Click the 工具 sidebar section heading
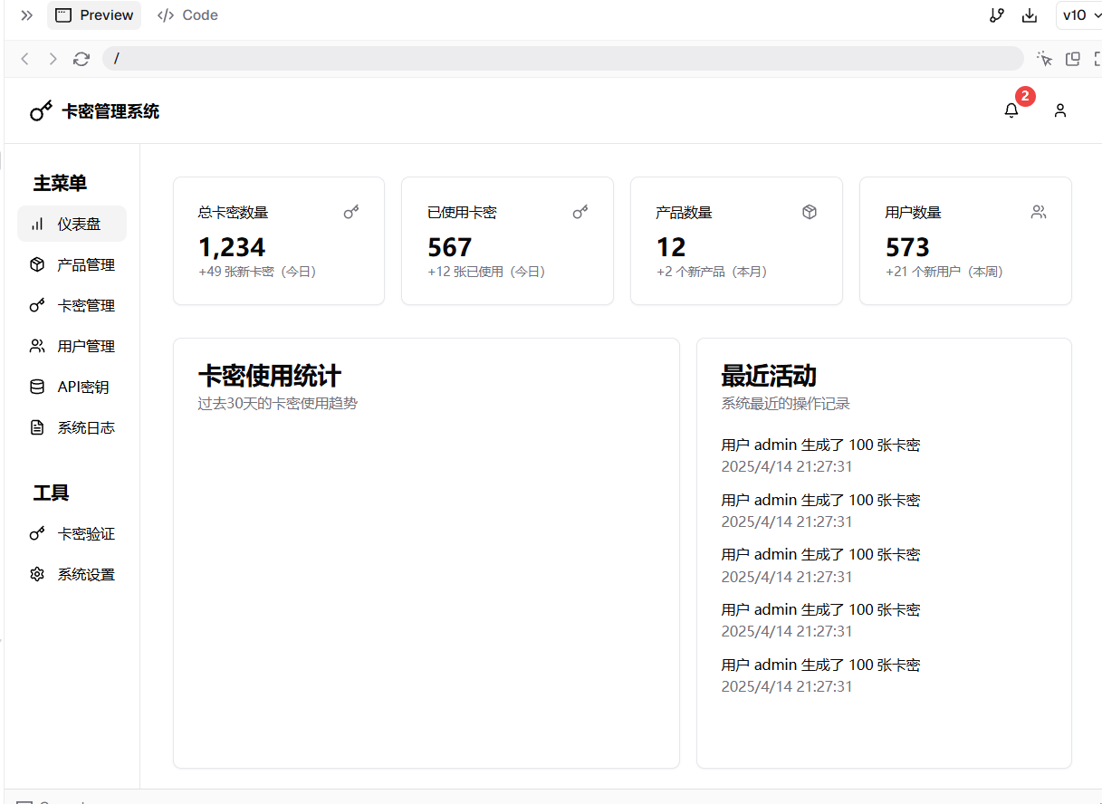The height and width of the screenshot is (804, 1102). click(51, 493)
